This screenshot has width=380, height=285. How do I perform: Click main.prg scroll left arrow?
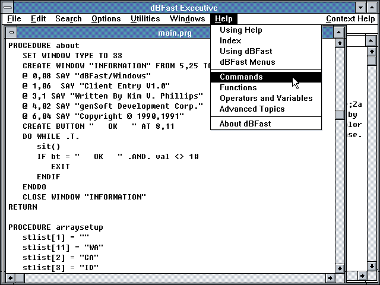click(x=11, y=278)
